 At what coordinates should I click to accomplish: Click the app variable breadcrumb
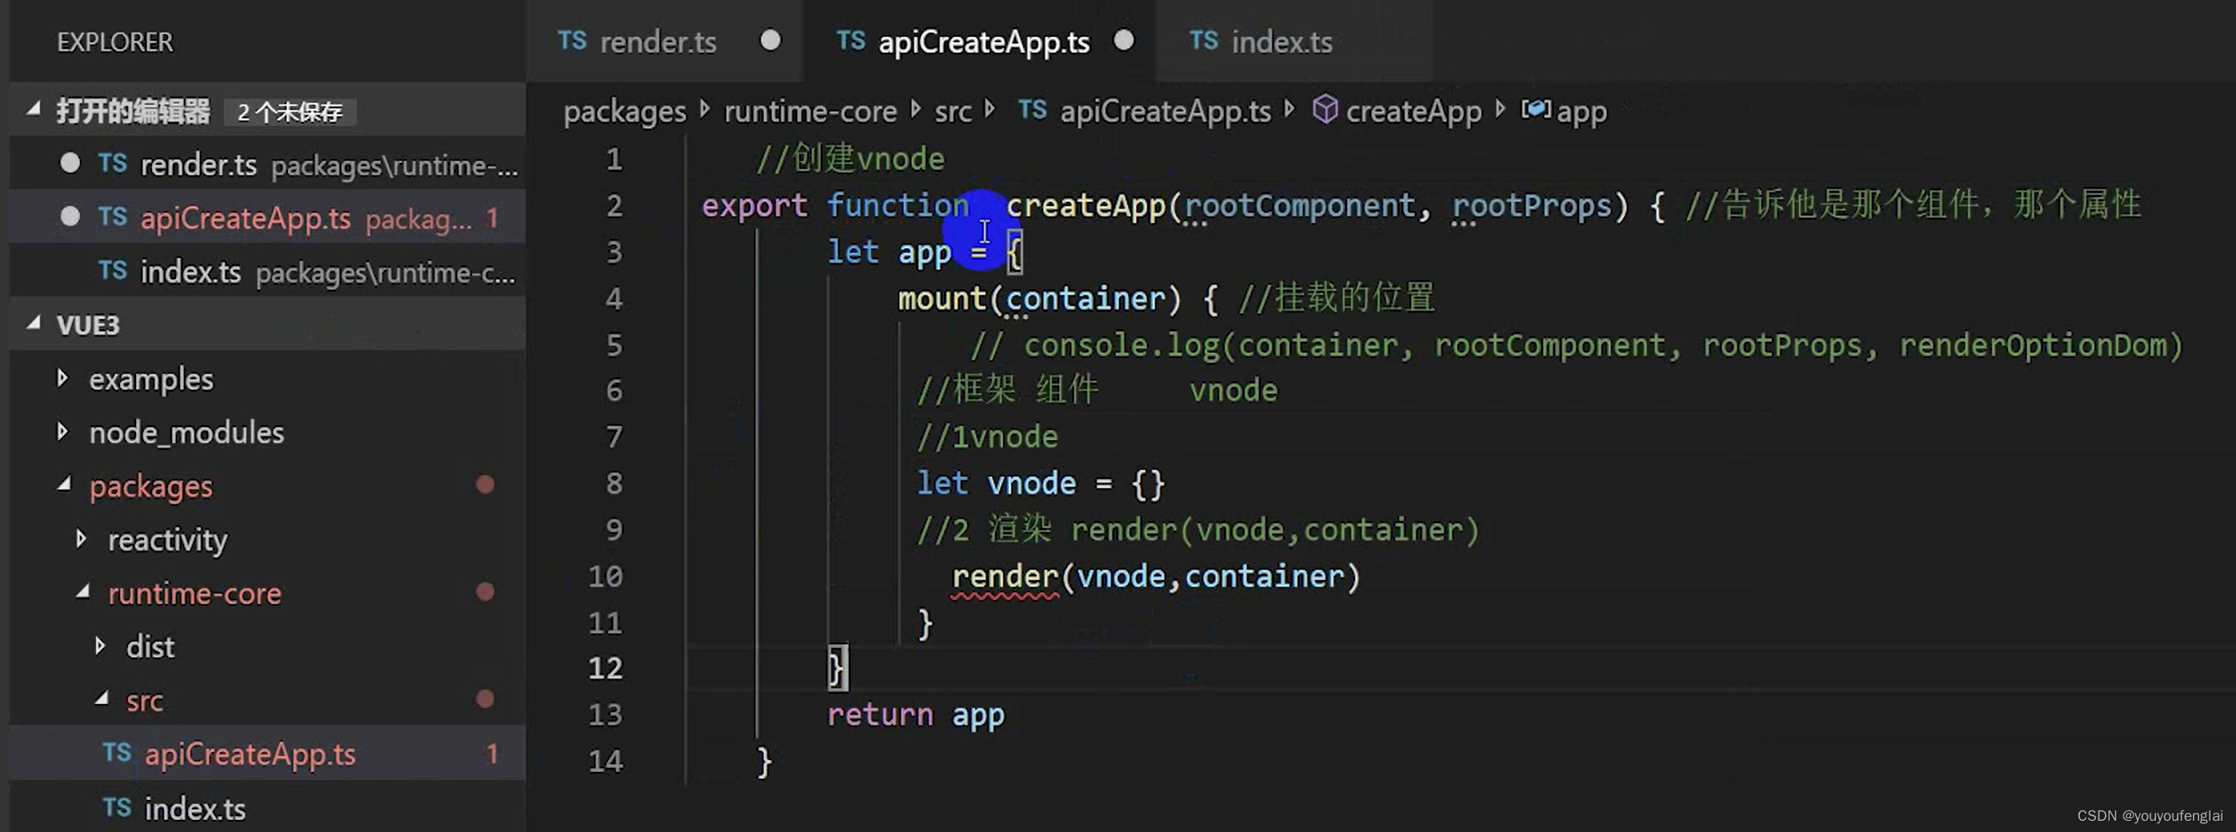coord(1580,112)
